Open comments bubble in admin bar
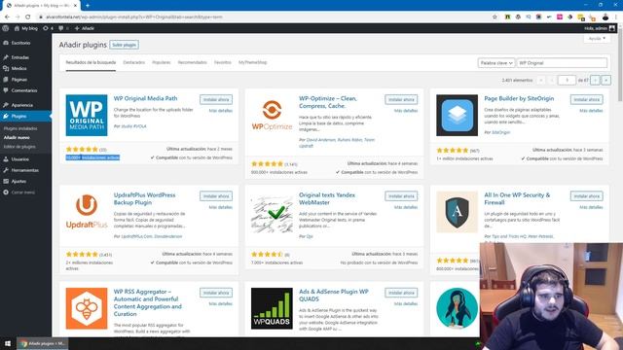623x350 pixels. 62,28
